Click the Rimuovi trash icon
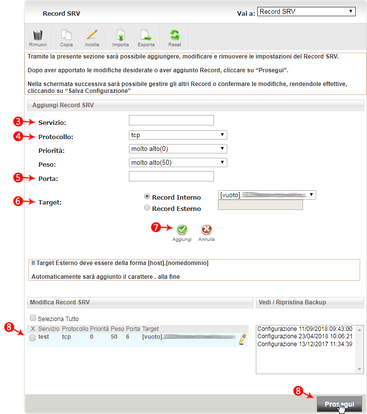Image resolution: width=367 pixels, height=414 pixels. [x=38, y=35]
